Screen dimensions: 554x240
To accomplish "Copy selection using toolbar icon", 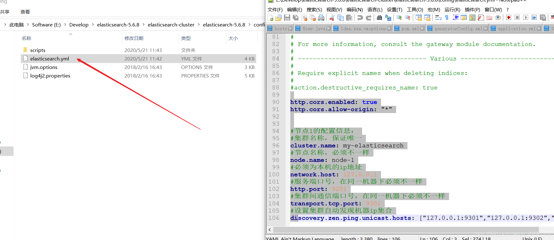I will tap(341, 18).
